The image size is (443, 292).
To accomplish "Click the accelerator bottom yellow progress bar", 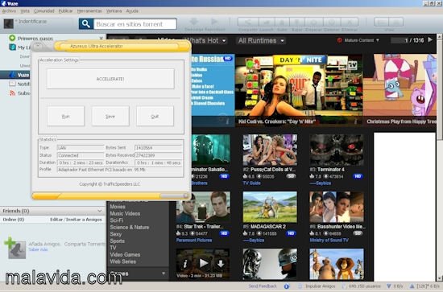I will 110,196.
